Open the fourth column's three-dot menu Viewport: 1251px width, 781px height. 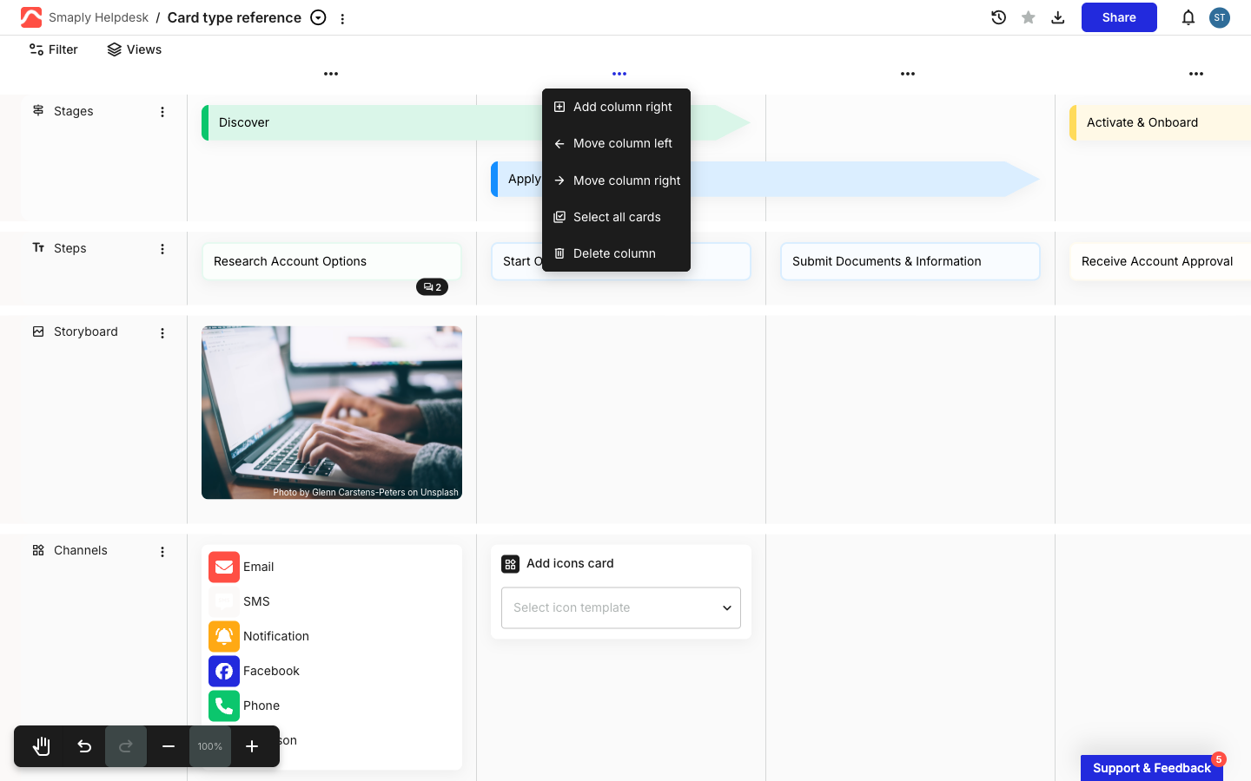1196,74
